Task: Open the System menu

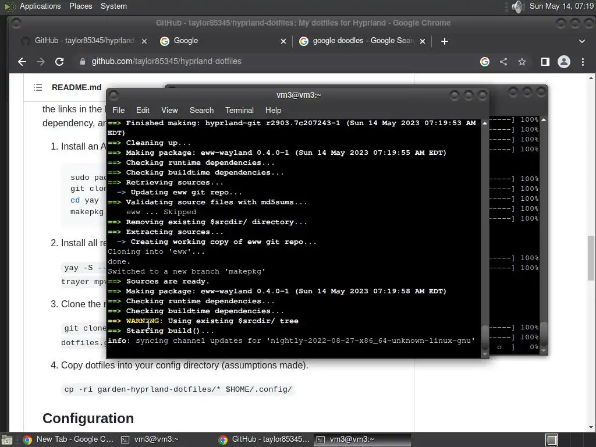Action: [x=113, y=6]
